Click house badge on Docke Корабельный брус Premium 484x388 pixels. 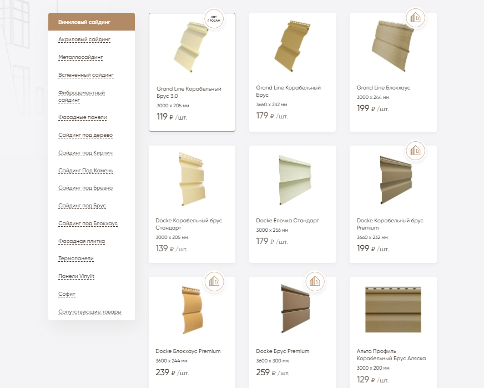[415, 151]
